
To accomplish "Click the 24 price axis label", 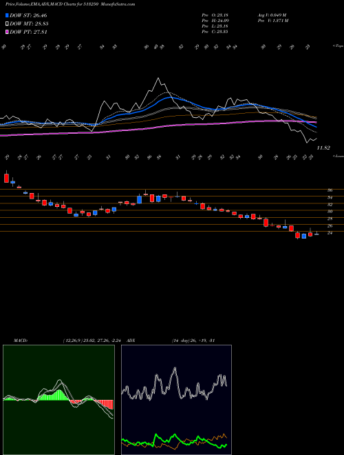I will click(330, 233).
